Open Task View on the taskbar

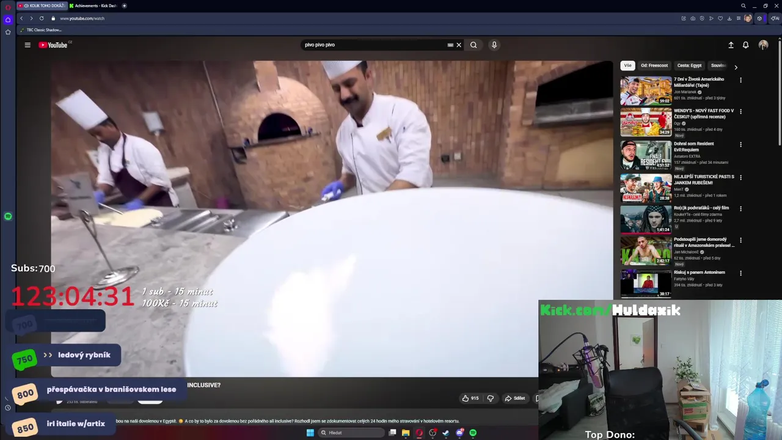tap(392, 433)
